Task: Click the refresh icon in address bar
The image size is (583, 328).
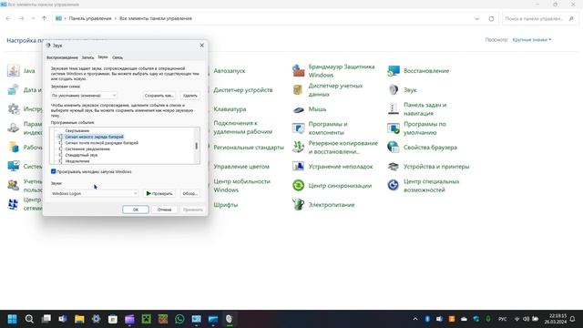Action: (491, 18)
